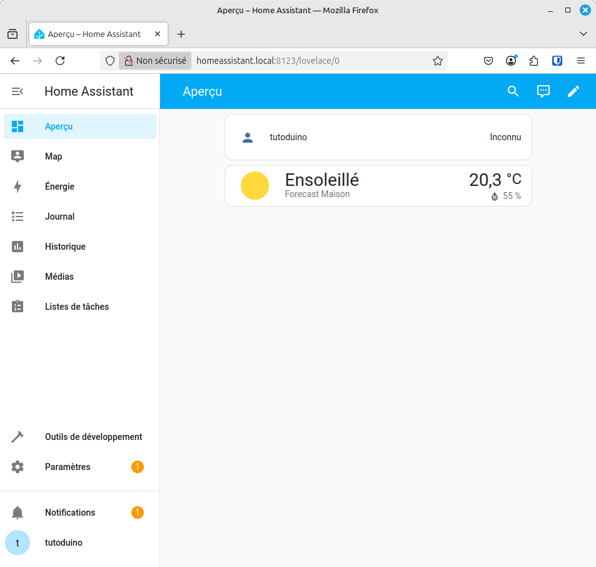Open the Listes de tâches clipboard icon
The image size is (596, 567).
click(x=18, y=307)
